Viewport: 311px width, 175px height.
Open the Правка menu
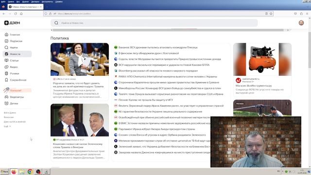click(11, 1)
